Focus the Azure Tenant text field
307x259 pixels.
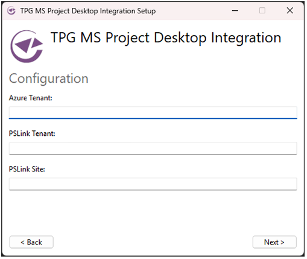click(153, 112)
